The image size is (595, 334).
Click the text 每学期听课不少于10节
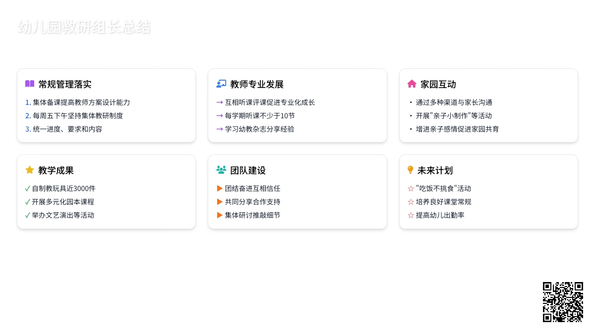click(260, 116)
